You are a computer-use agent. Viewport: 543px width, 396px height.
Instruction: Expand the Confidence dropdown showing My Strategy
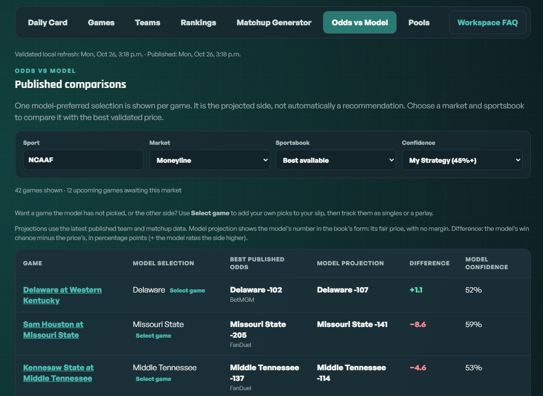pos(462,160)
